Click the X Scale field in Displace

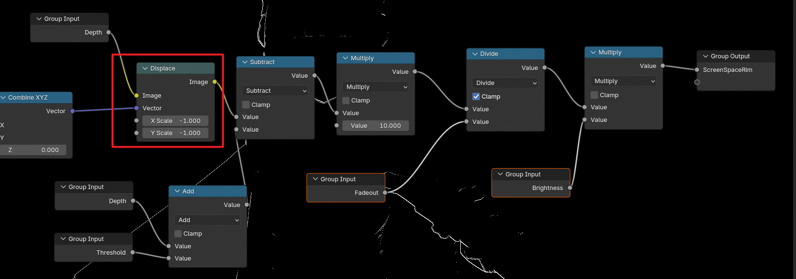click(x=175, y=121)
